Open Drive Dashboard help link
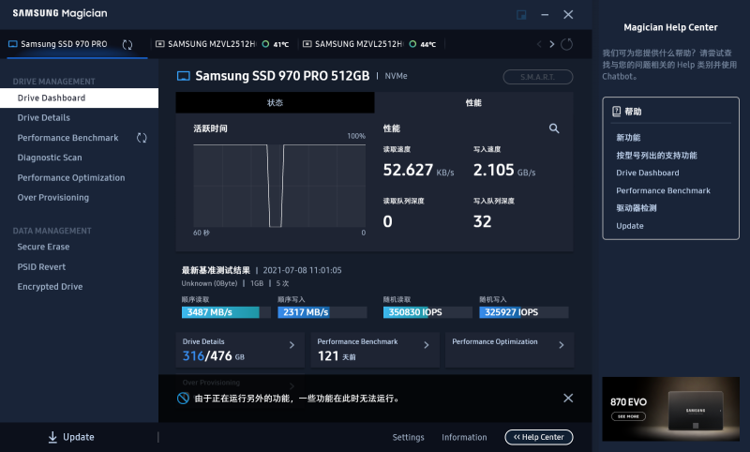Viewport: 750px width, 452px height. tap(647, 173)
